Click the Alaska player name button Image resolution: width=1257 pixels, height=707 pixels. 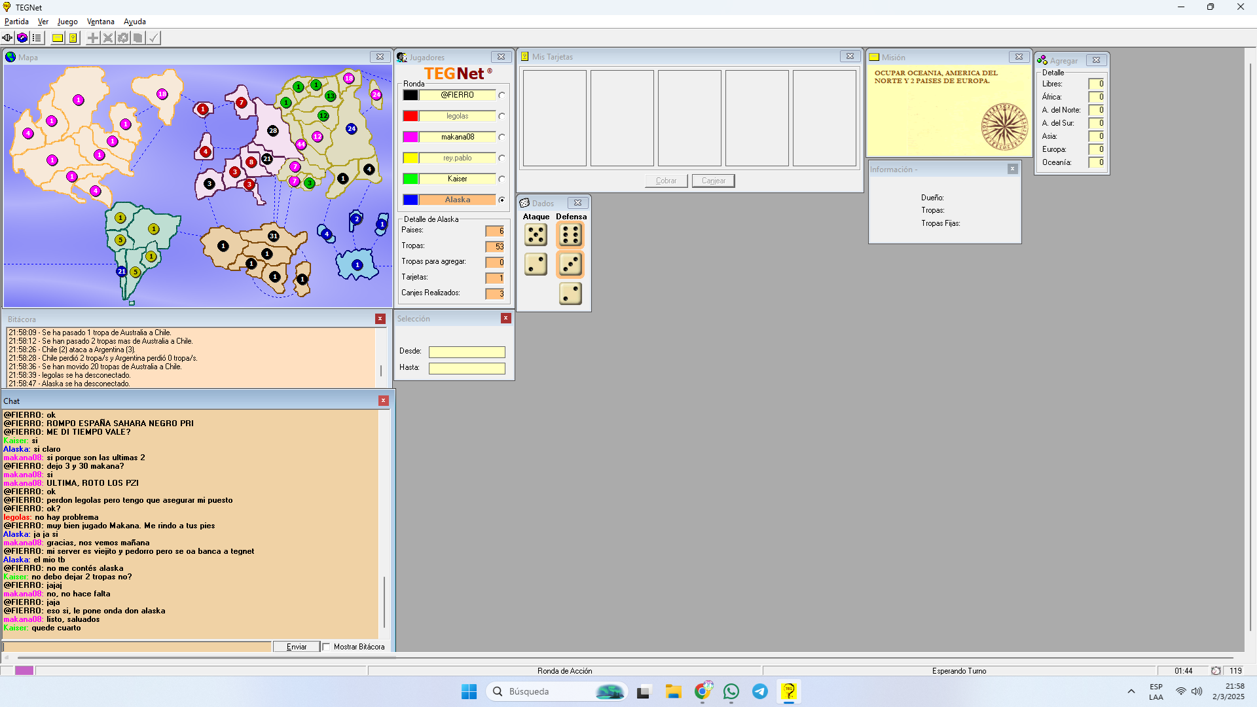click(x=458, y=200)
